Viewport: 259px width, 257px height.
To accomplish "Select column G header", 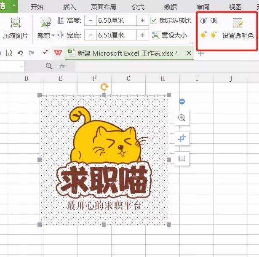I will click(x=128, y=78).
